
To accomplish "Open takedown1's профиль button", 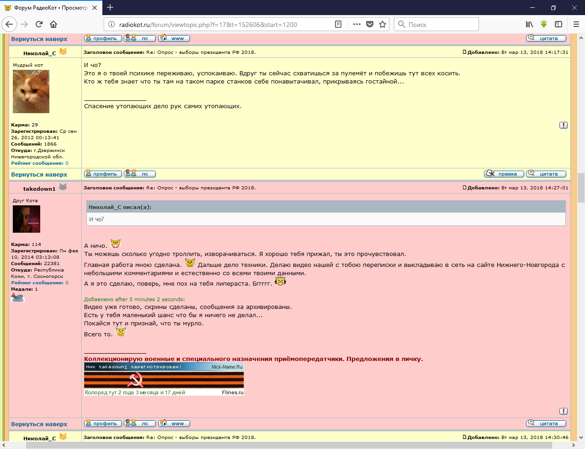I will 103,423.
